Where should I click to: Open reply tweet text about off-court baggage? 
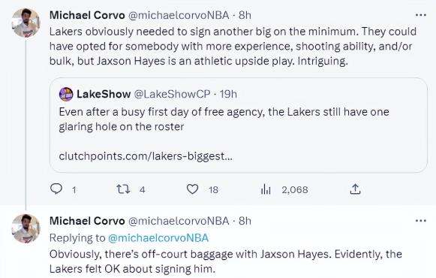[226, 261]
